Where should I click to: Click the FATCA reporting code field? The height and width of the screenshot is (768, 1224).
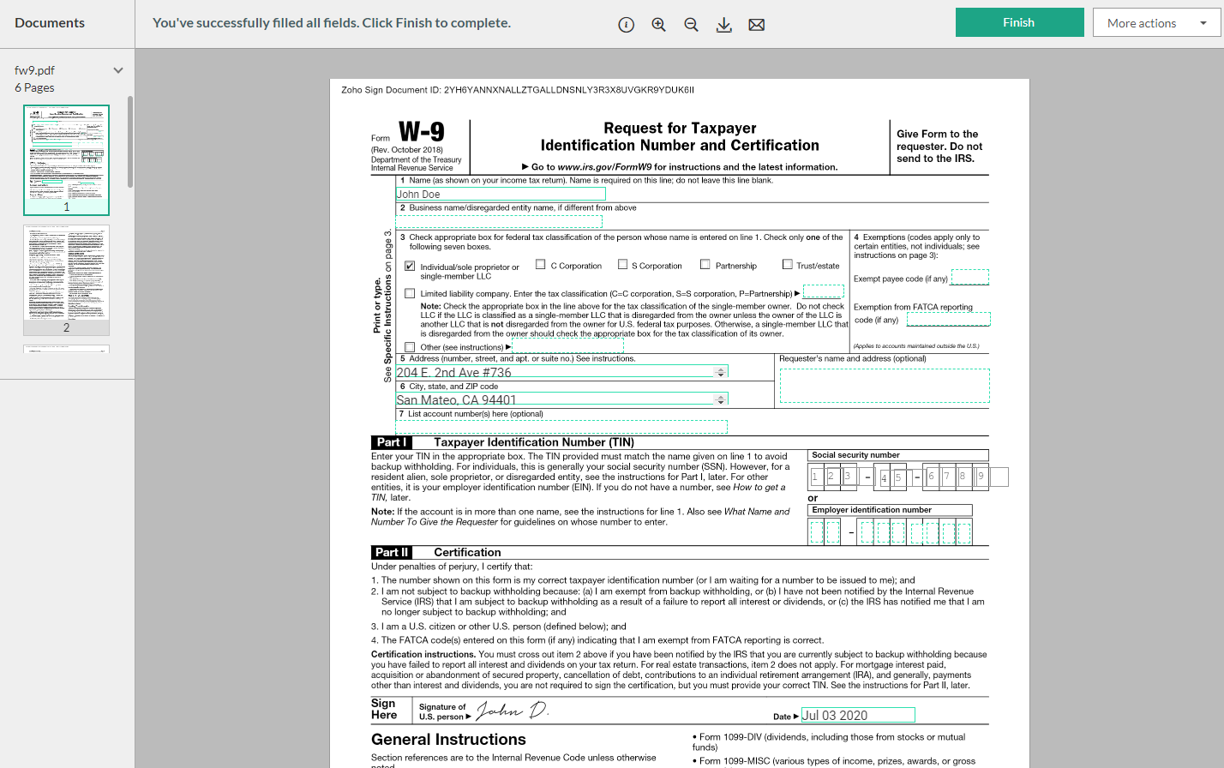pyautogui.click(x=948, y=319)
